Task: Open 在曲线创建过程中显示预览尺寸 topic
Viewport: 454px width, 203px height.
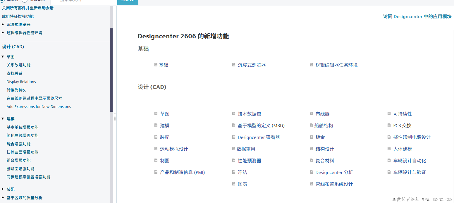Action: tap(35, 98)
